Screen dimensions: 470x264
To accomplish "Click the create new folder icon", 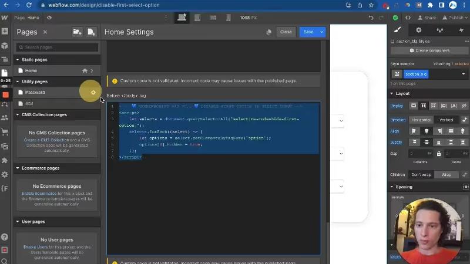I will 77,32.
